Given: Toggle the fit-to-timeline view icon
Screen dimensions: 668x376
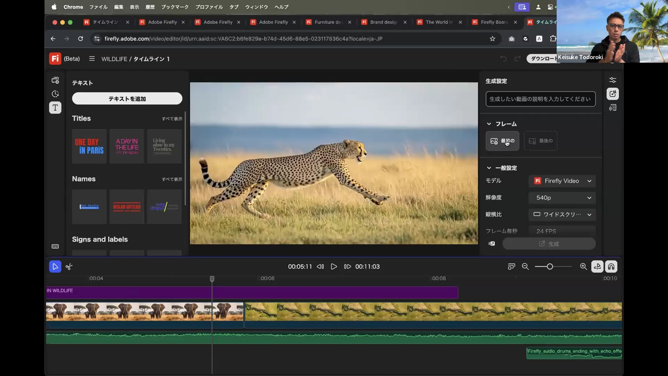Looking at the screenshot, I should [511, 266].
